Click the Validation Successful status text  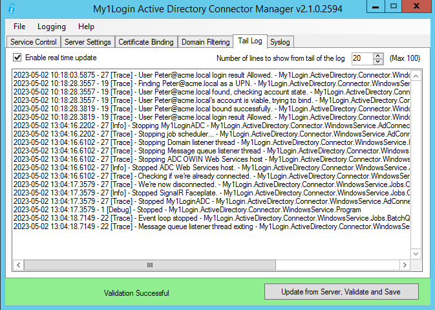coord(136,293)
